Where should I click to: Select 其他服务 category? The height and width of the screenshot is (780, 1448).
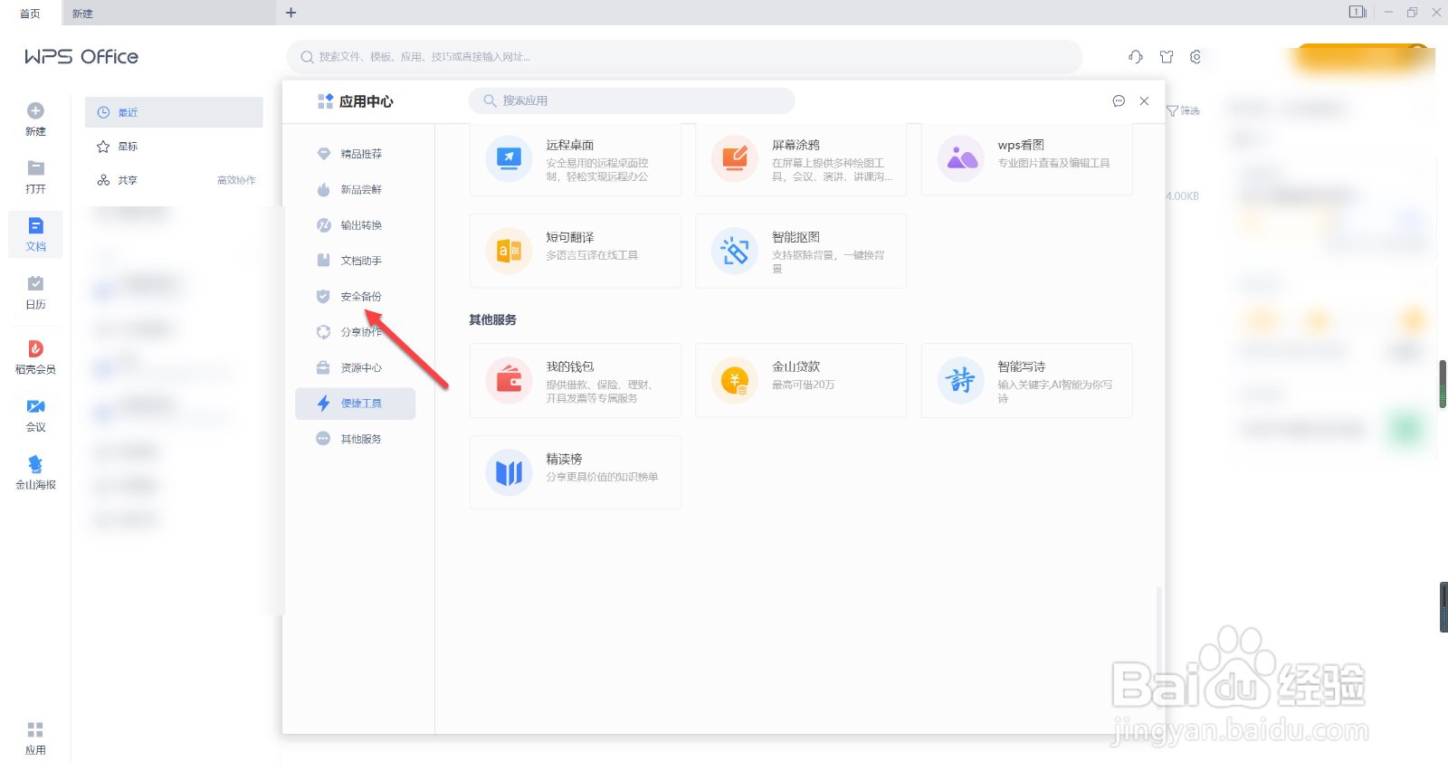pos(355,439)
